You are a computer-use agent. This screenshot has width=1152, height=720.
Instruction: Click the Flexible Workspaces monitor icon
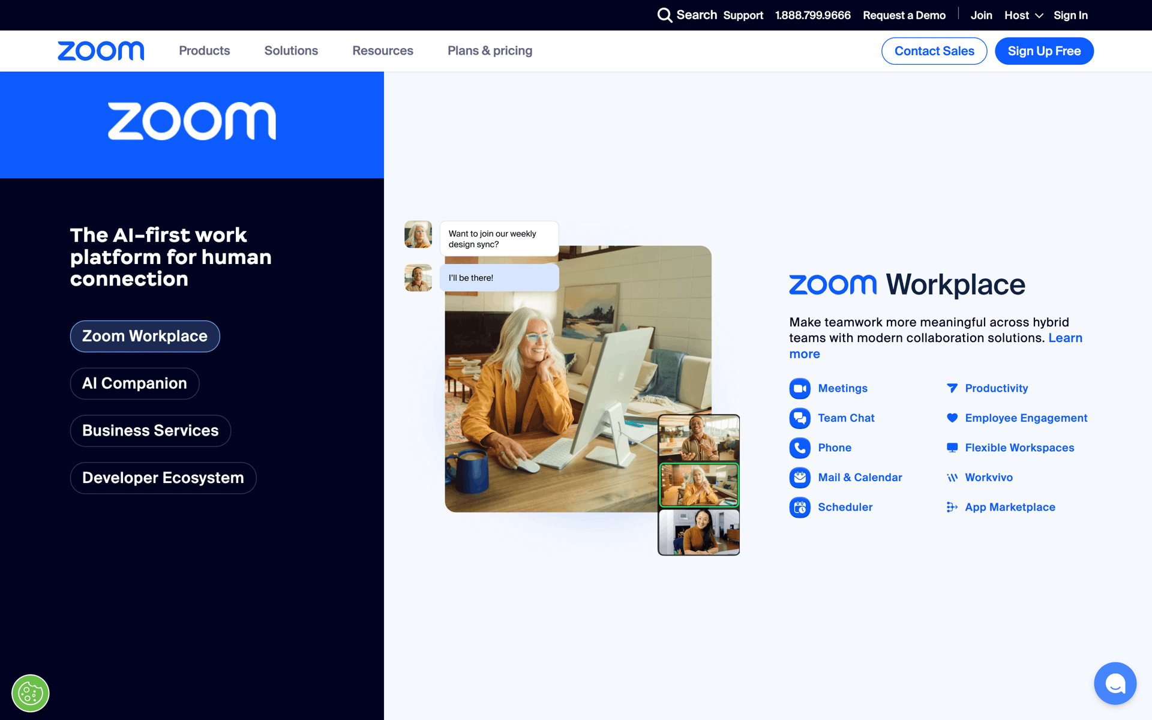click(952, 448)
